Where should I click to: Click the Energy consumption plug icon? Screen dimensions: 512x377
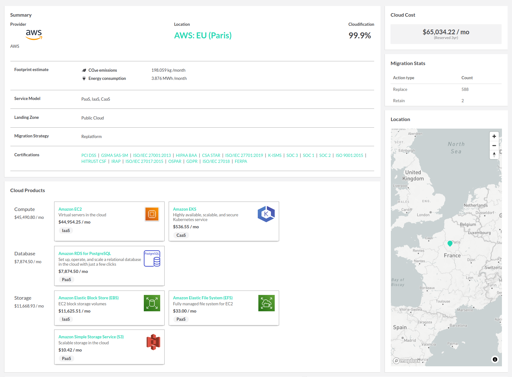pyautogui.click(x=84, y=78)
